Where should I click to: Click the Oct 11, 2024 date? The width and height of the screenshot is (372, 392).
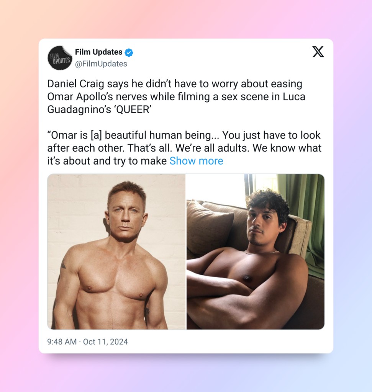[105, 341]
